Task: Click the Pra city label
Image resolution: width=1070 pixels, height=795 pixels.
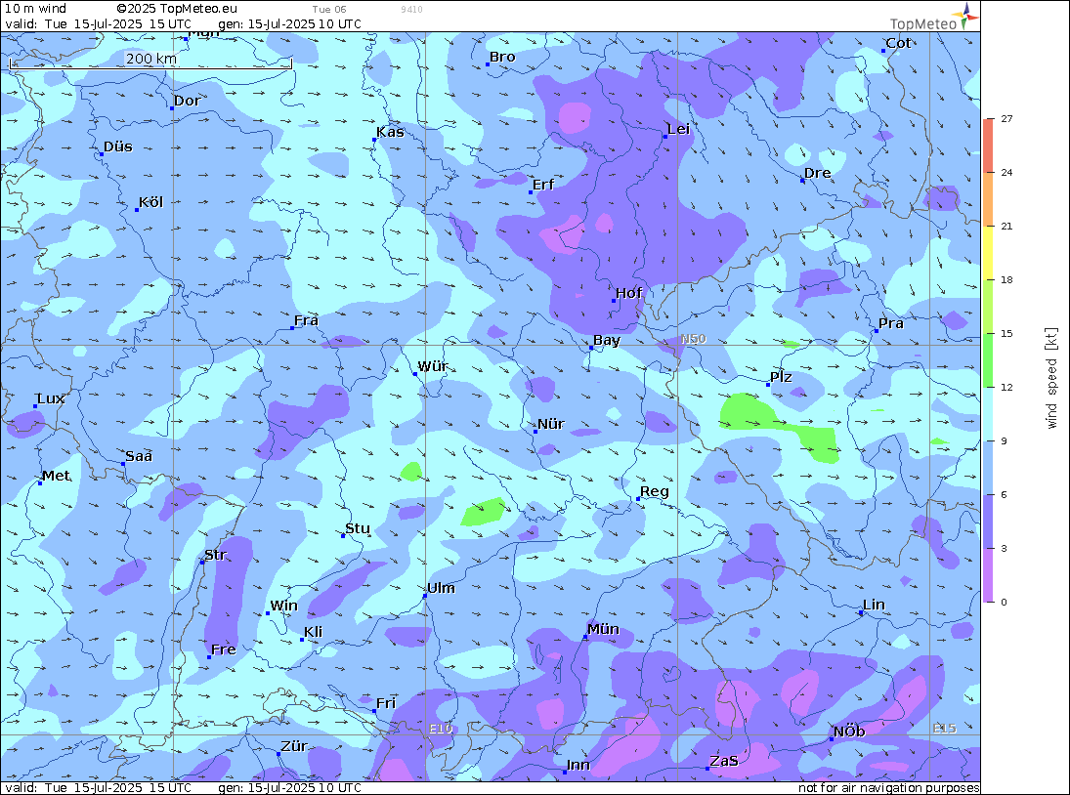Action: [891, 323]
